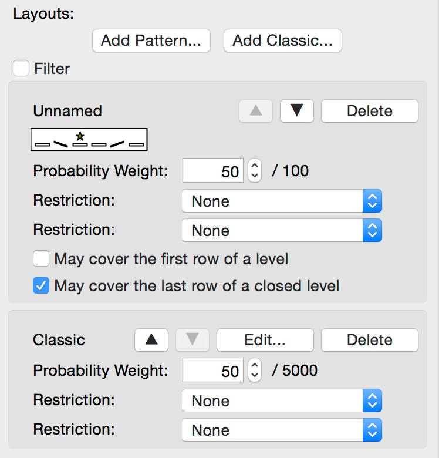Click disabled down arrow for Classic layout
439x458 pixels.
click(x=192, y=340)
